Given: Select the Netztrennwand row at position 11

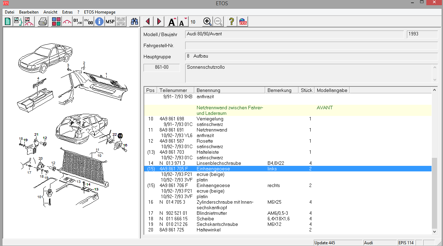Looking at the screenshot, I should (x=212, y=130).
